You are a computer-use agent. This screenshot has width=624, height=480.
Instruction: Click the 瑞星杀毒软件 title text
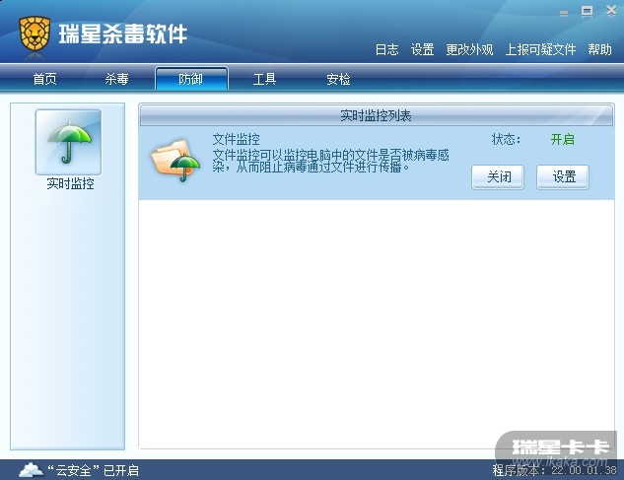123,34
